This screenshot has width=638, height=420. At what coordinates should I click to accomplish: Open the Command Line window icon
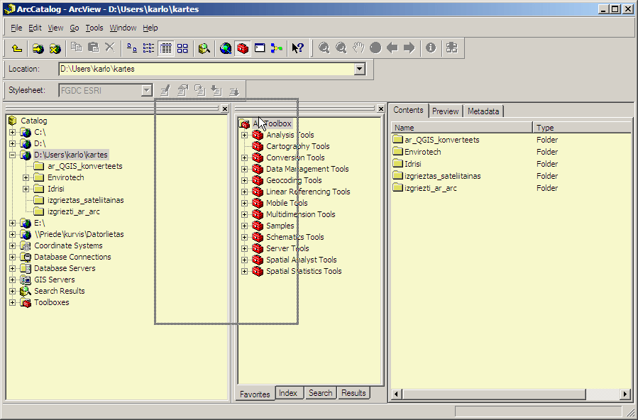[260, 48]
